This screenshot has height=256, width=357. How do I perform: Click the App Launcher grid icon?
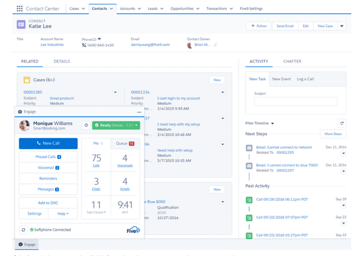coord(20,8)
